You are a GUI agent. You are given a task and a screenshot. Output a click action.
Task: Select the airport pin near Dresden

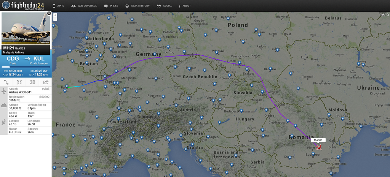click(x=184, y=52)
